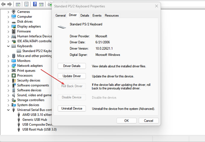The width and height of the screenshot is (205, 142).
Task: Switch to the General tab
Action: (x=60, y=15)
